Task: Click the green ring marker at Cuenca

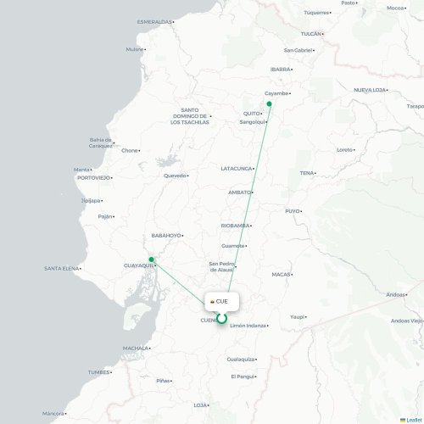Action: tap(222, 319)
